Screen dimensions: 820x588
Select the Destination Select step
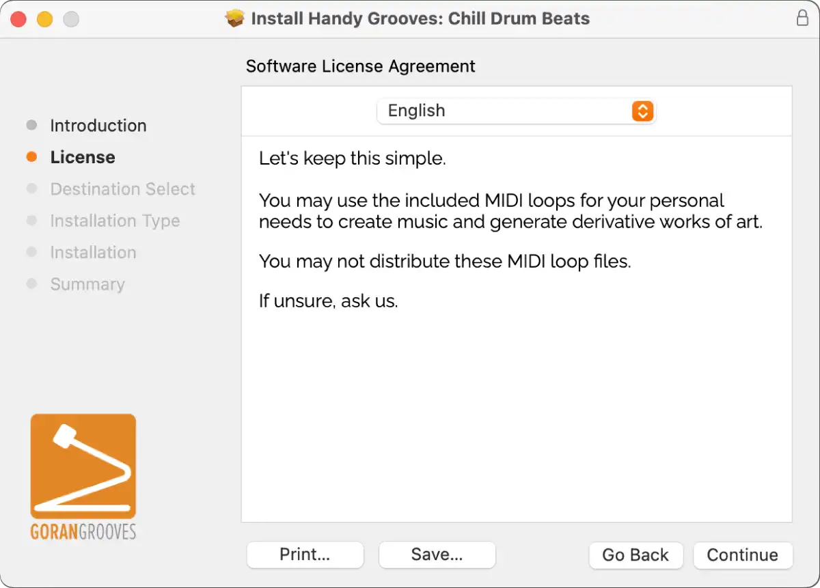[123, 189]
